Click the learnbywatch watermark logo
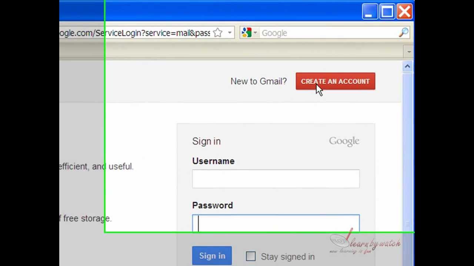The width and height of the screenshot is (474, 266). click(x=365, y=242)
